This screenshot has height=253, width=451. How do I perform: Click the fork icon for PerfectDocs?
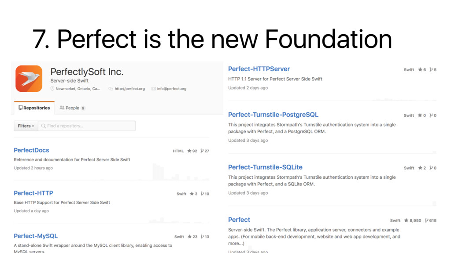click(202, 151)
